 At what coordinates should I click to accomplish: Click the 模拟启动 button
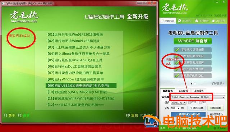click(x=216, y=114)
